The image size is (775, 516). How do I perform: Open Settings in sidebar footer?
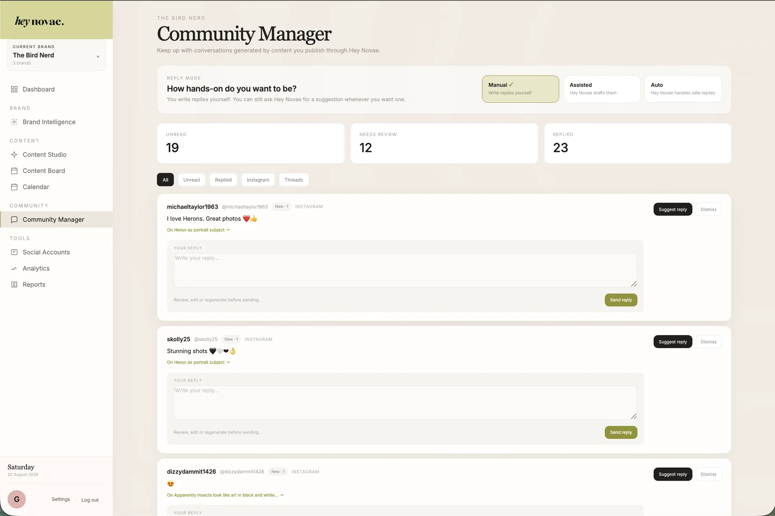click(x=61, y=499)
